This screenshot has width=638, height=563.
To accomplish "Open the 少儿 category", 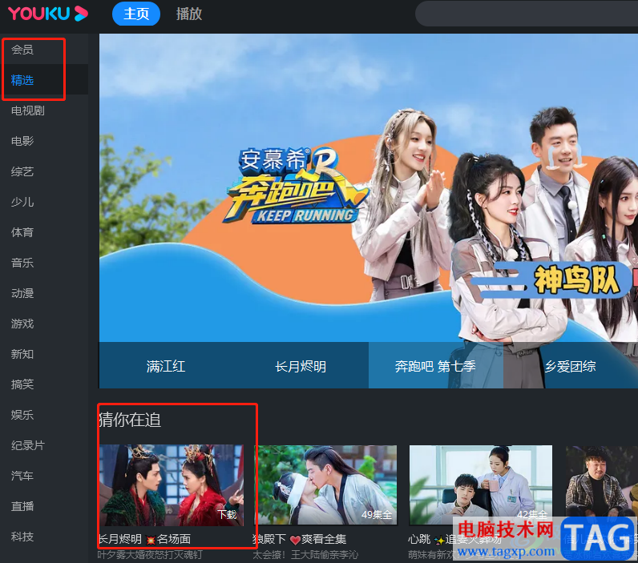I will pos(22,202).
